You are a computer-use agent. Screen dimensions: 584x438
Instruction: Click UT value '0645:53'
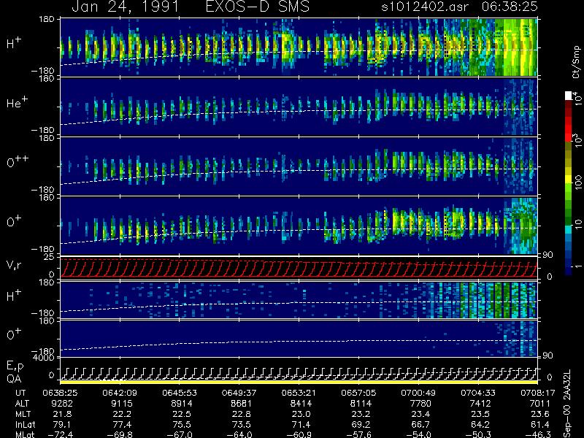tap(180, 393)
